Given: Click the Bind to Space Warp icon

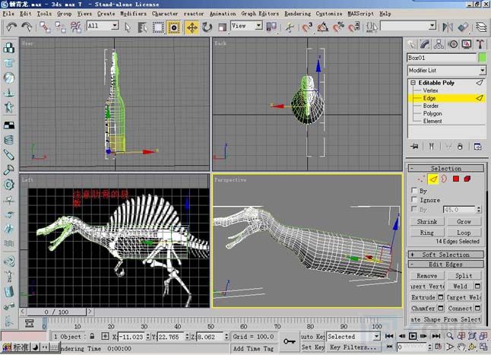Looking at the screenshot, I should click(76, 27).
